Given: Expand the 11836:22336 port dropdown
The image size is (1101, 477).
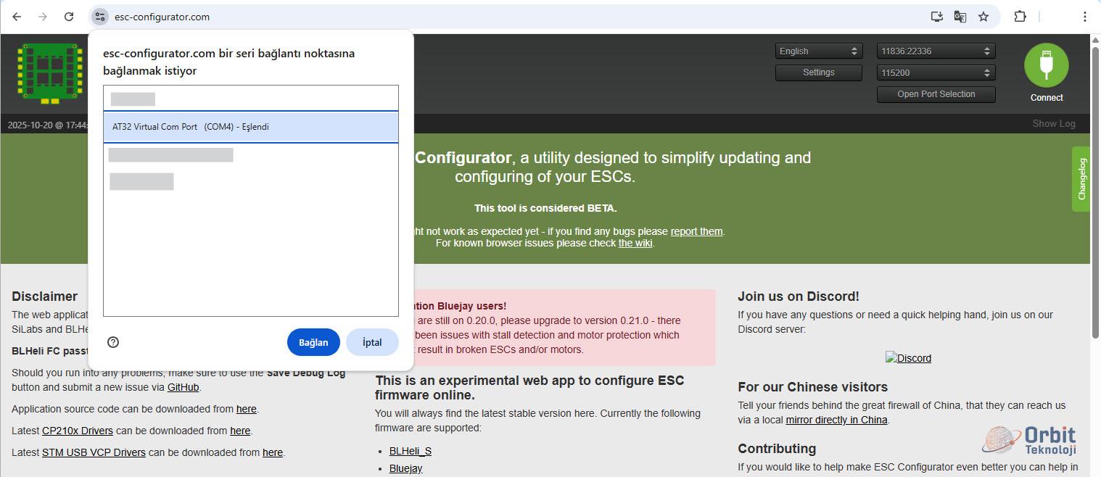Looking at the screenshot, I should (x=936, y=51).
